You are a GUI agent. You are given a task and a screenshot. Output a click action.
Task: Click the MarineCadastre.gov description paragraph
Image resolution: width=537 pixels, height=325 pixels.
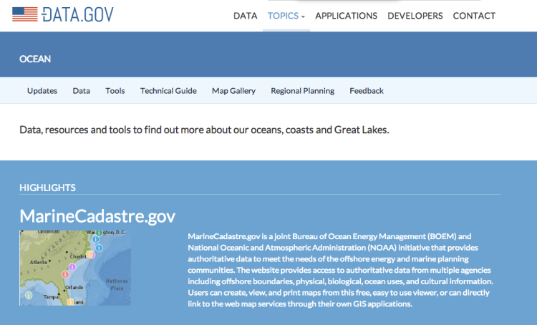click(x=340, y=270)
